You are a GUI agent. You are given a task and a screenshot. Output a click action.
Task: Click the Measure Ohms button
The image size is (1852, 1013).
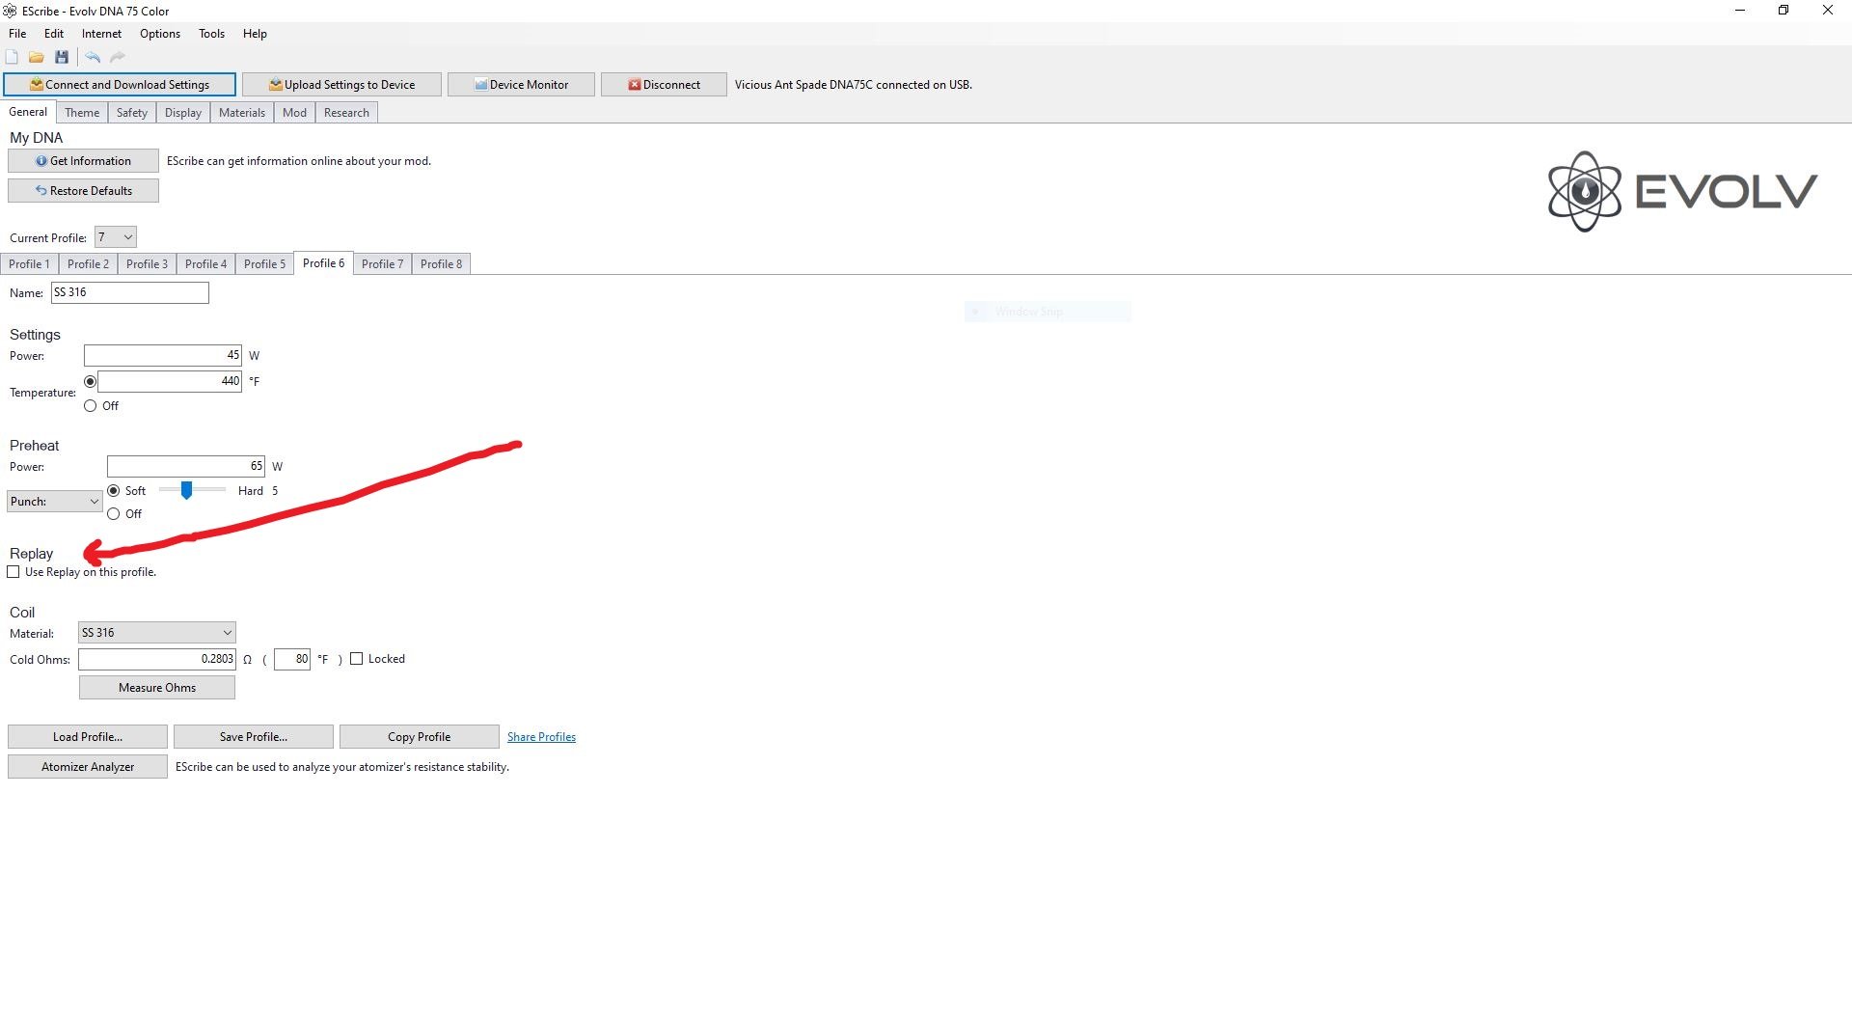pyautogui.click(x=157, y=688)
